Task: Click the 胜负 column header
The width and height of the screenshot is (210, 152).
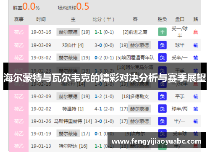Action: click(162, 19)
